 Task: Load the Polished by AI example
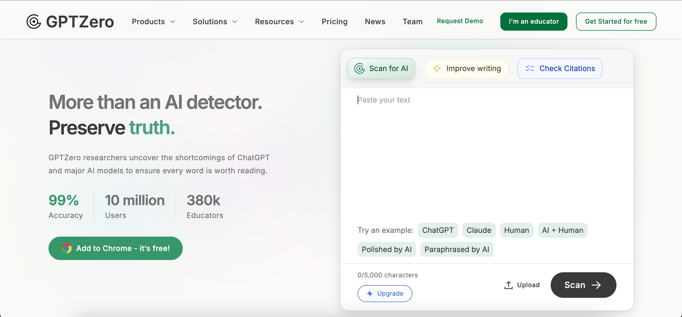point(387,249)
